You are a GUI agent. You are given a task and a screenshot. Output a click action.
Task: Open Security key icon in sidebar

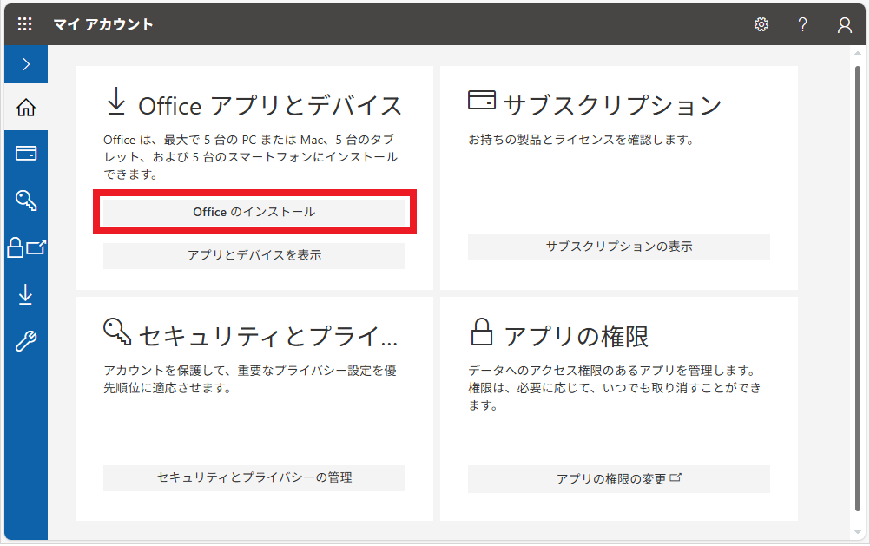click(26, 200)
